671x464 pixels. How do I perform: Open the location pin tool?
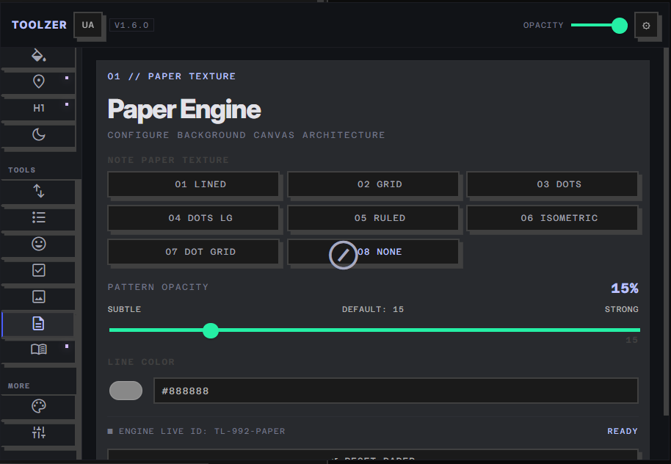pyautogui.click(x=38, y=81)
